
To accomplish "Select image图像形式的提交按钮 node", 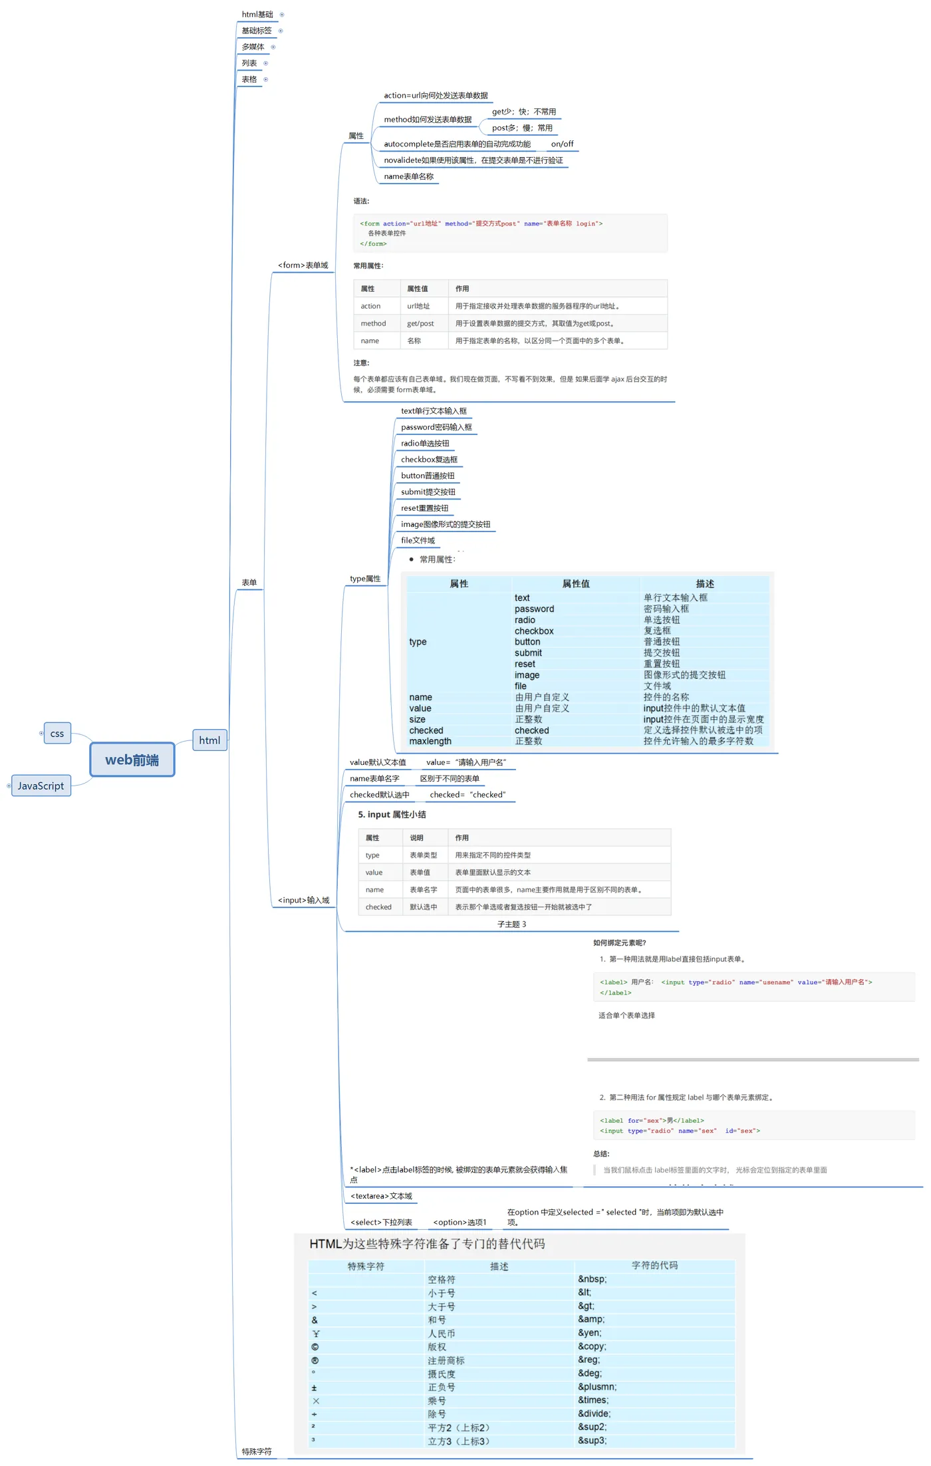I will point(446,525).
